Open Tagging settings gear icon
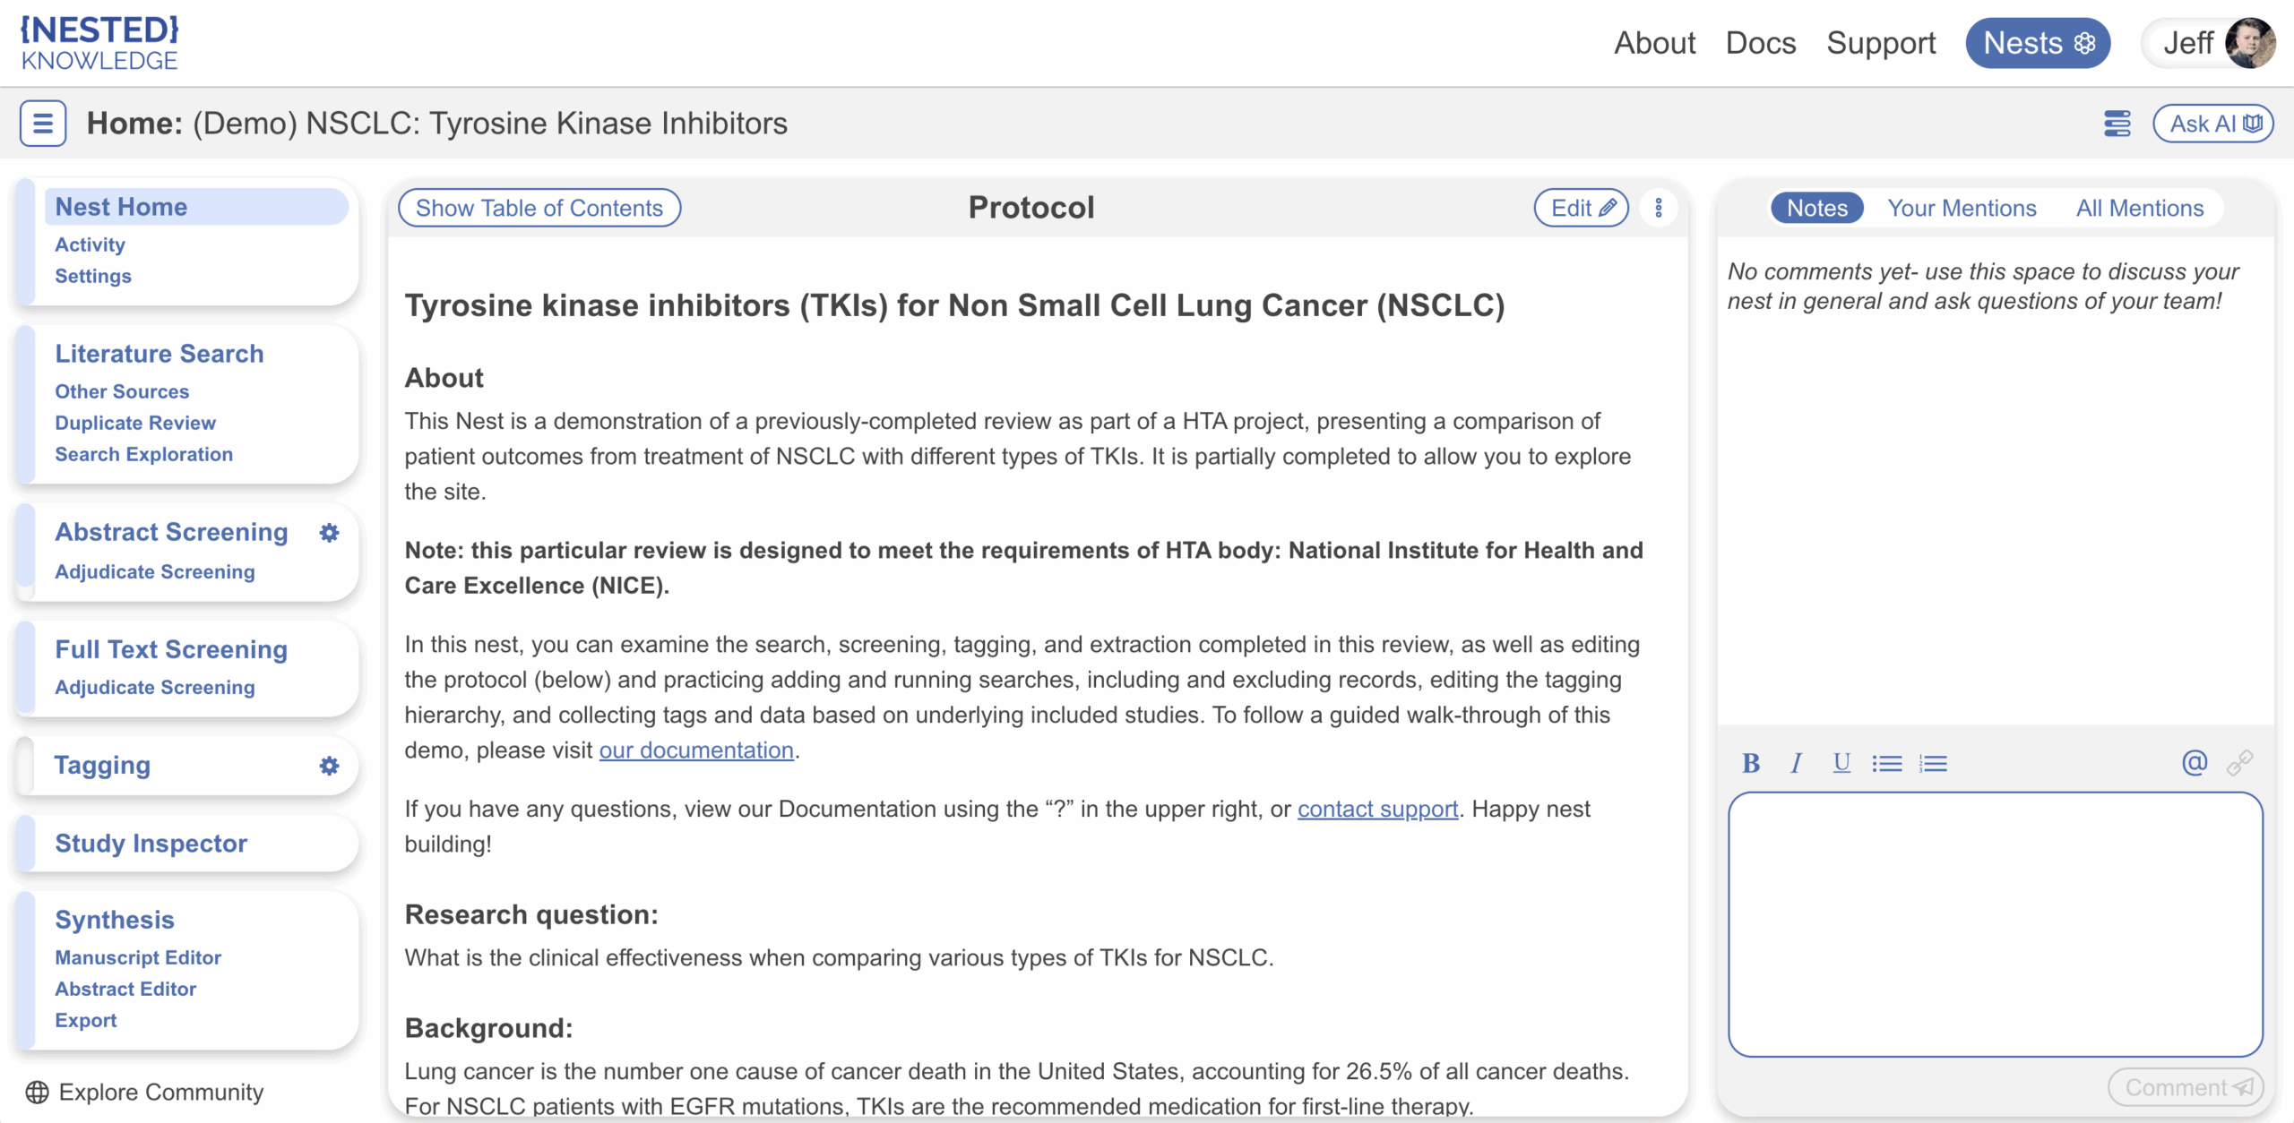Screen dimensions: 2294x1123 (x=329, y=766)
